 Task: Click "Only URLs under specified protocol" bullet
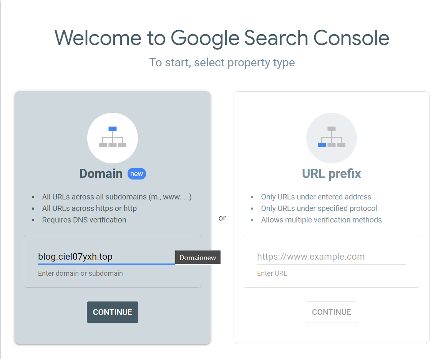click(319, 208)
